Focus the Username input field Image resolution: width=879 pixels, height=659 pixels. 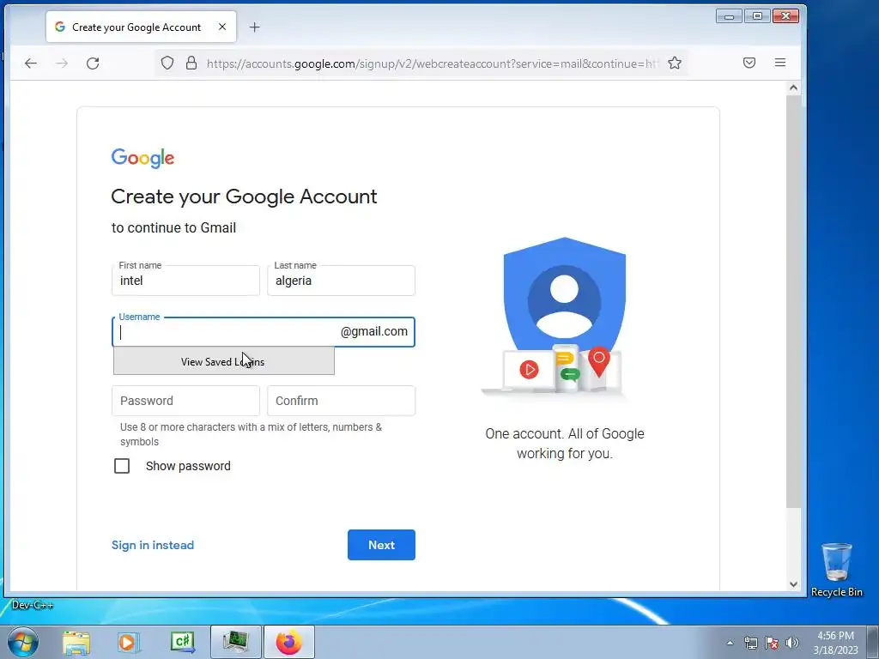coord(264,332)
